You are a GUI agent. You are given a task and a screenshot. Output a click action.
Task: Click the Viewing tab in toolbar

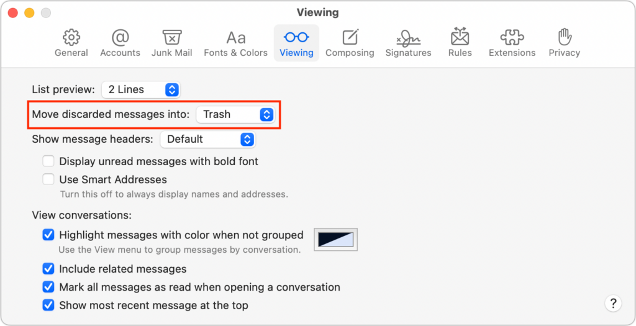coord(296,42)
